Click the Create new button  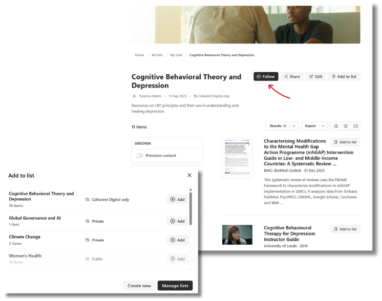[139, 286]
